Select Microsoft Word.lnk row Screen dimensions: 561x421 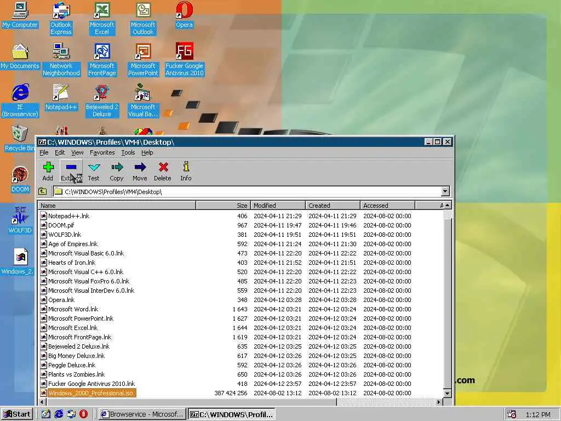241,309
